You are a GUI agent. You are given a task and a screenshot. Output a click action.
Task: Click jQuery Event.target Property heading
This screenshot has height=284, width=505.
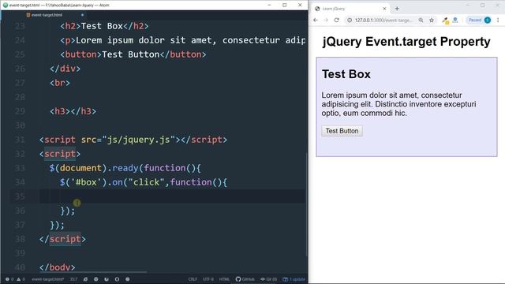click(406, 42)
